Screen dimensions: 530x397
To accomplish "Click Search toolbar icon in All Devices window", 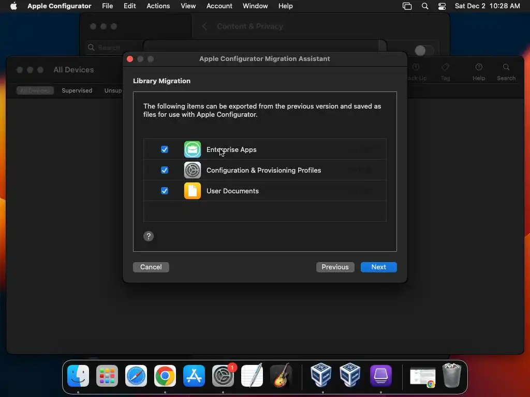I will coord(506,72).
